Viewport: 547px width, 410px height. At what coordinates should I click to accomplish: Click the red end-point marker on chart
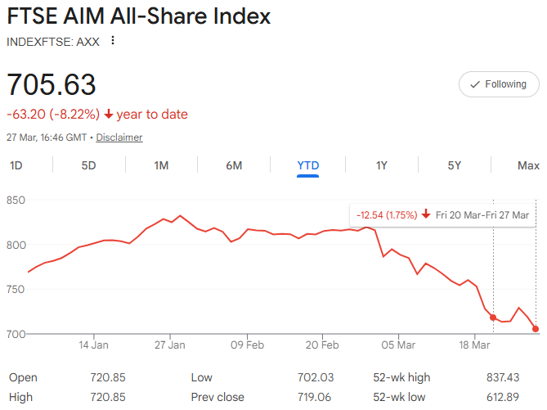point(536,329)
